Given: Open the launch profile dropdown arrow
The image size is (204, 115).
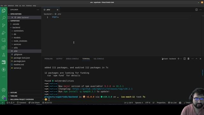Looking at the screenshot, I should 181,59.
